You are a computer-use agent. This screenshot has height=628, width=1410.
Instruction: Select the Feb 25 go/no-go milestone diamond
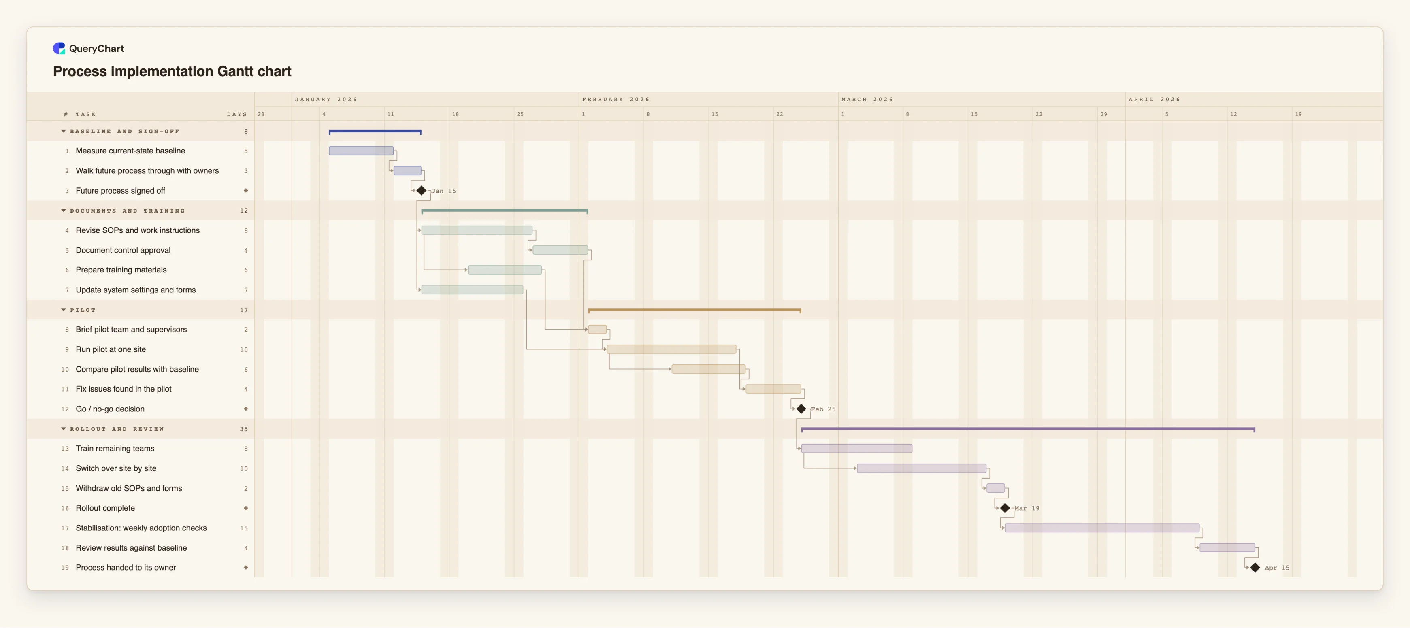(801, 409)
